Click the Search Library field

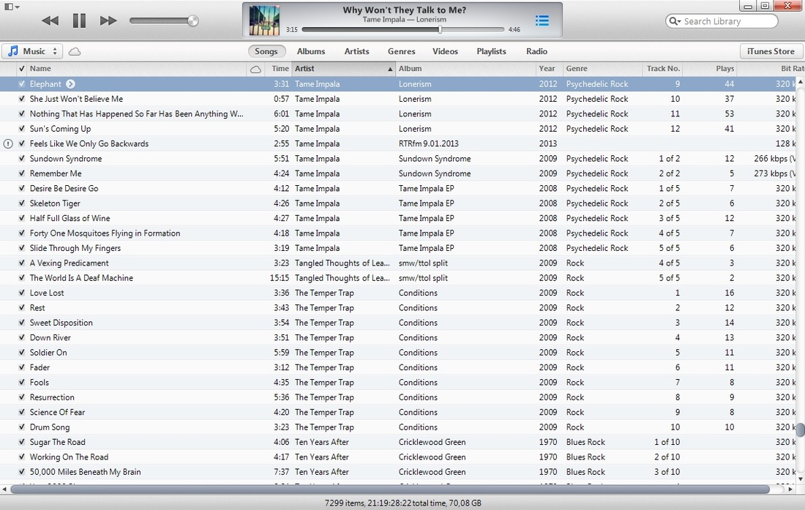(722, 21)
